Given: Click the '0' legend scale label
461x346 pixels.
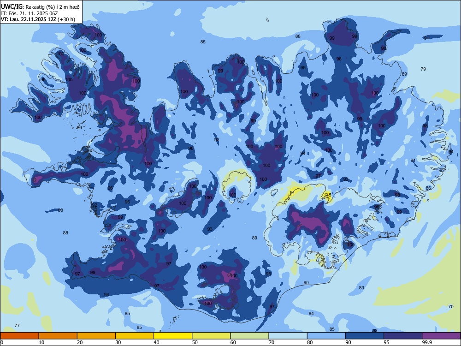Looking at the screenshot, I should [2, 342].
